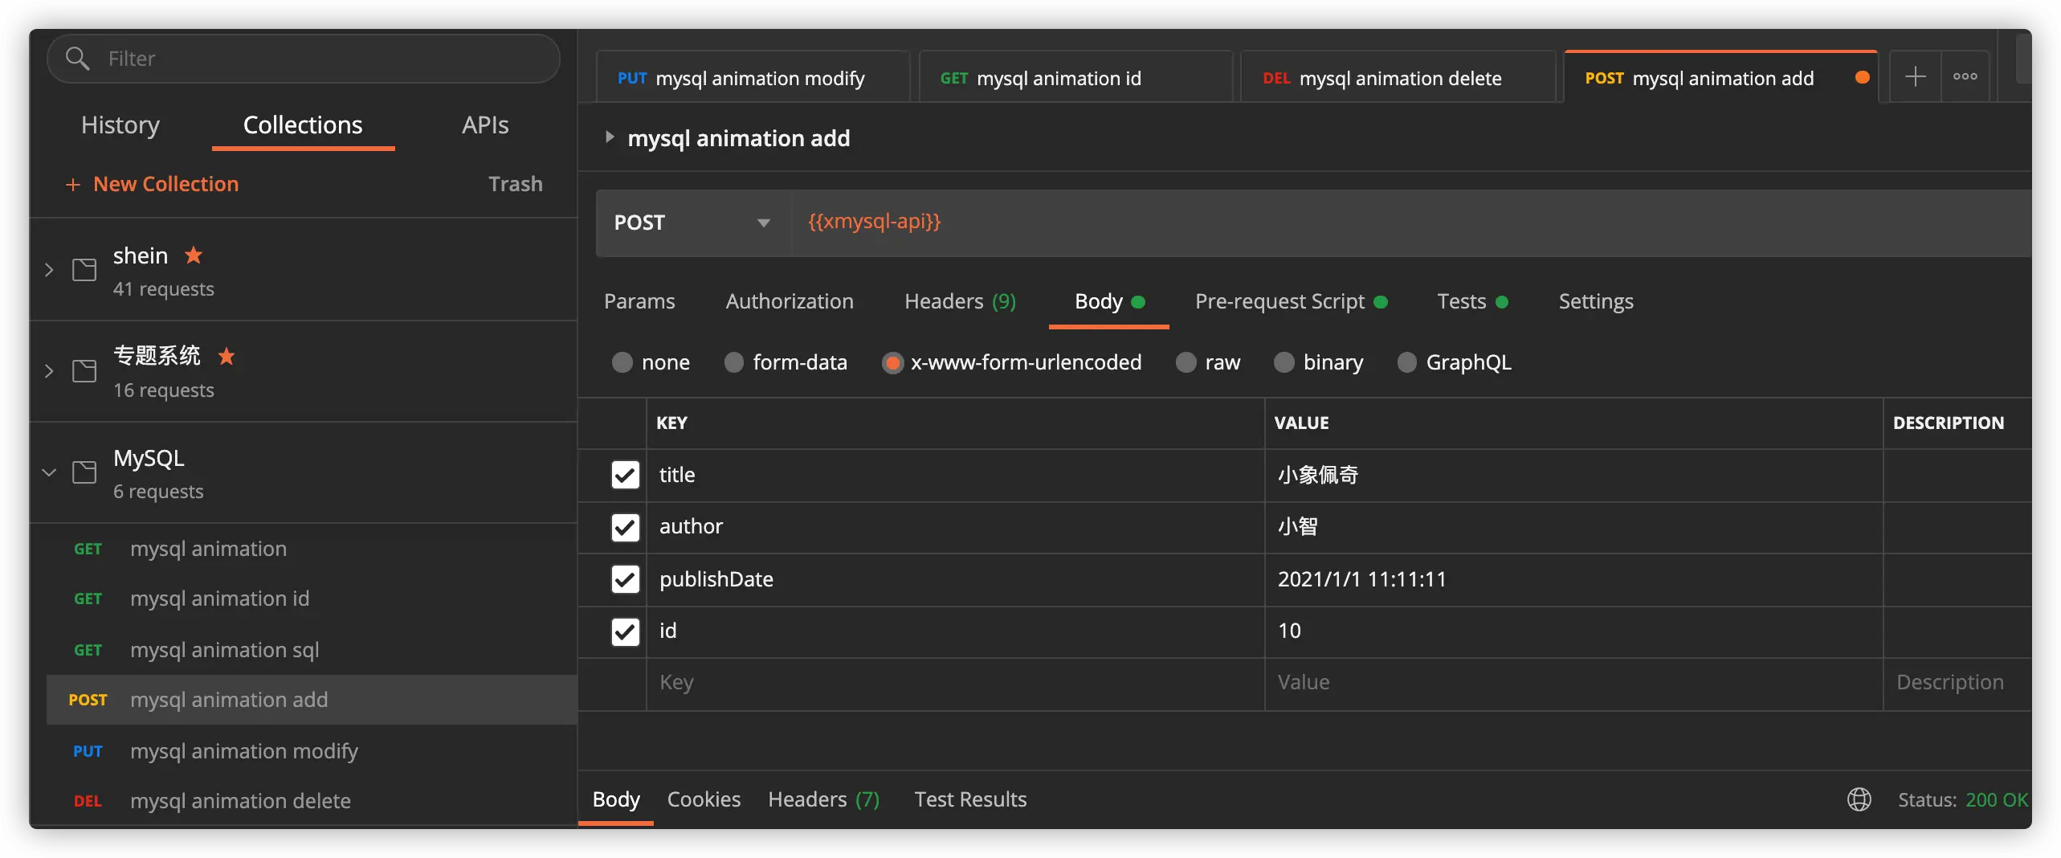Select the none body type
The width and height of the screenshot is (2061, 858).
click(x=622, y=362)
